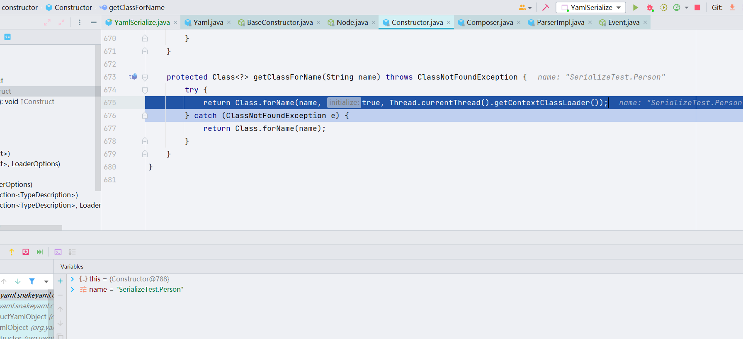This screenshot has height=339, width=743.
Task: Add new watch with plus icon
Action: 60,281
